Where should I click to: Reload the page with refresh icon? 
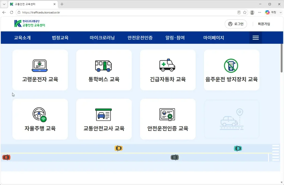coord(11,12)
